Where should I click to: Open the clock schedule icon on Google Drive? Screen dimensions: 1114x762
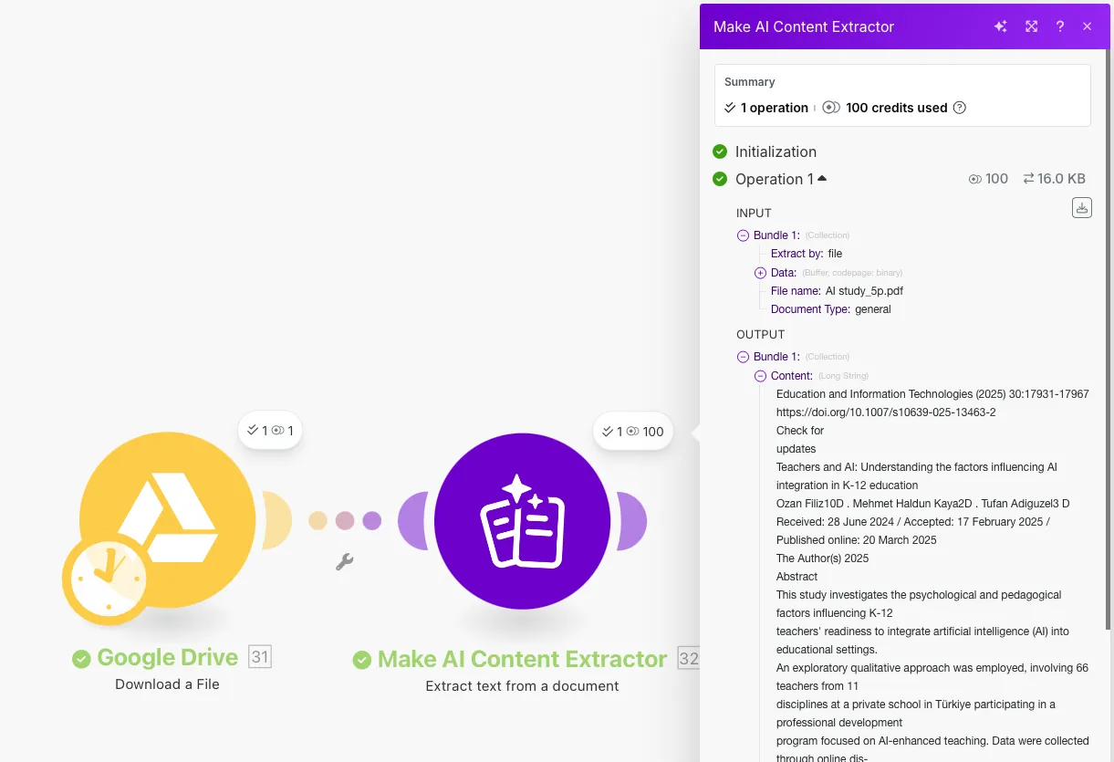108,579
